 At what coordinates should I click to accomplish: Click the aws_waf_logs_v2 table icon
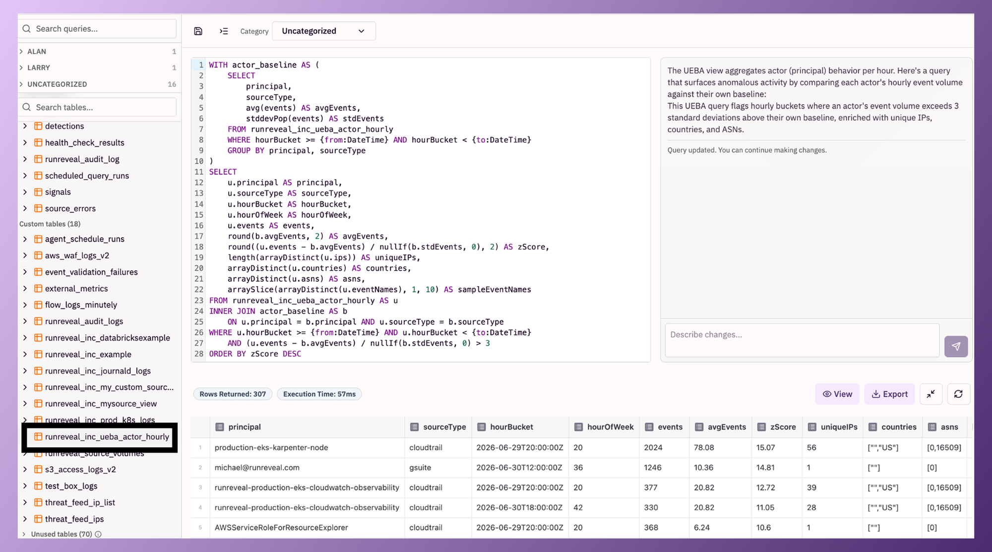(38, 255)
